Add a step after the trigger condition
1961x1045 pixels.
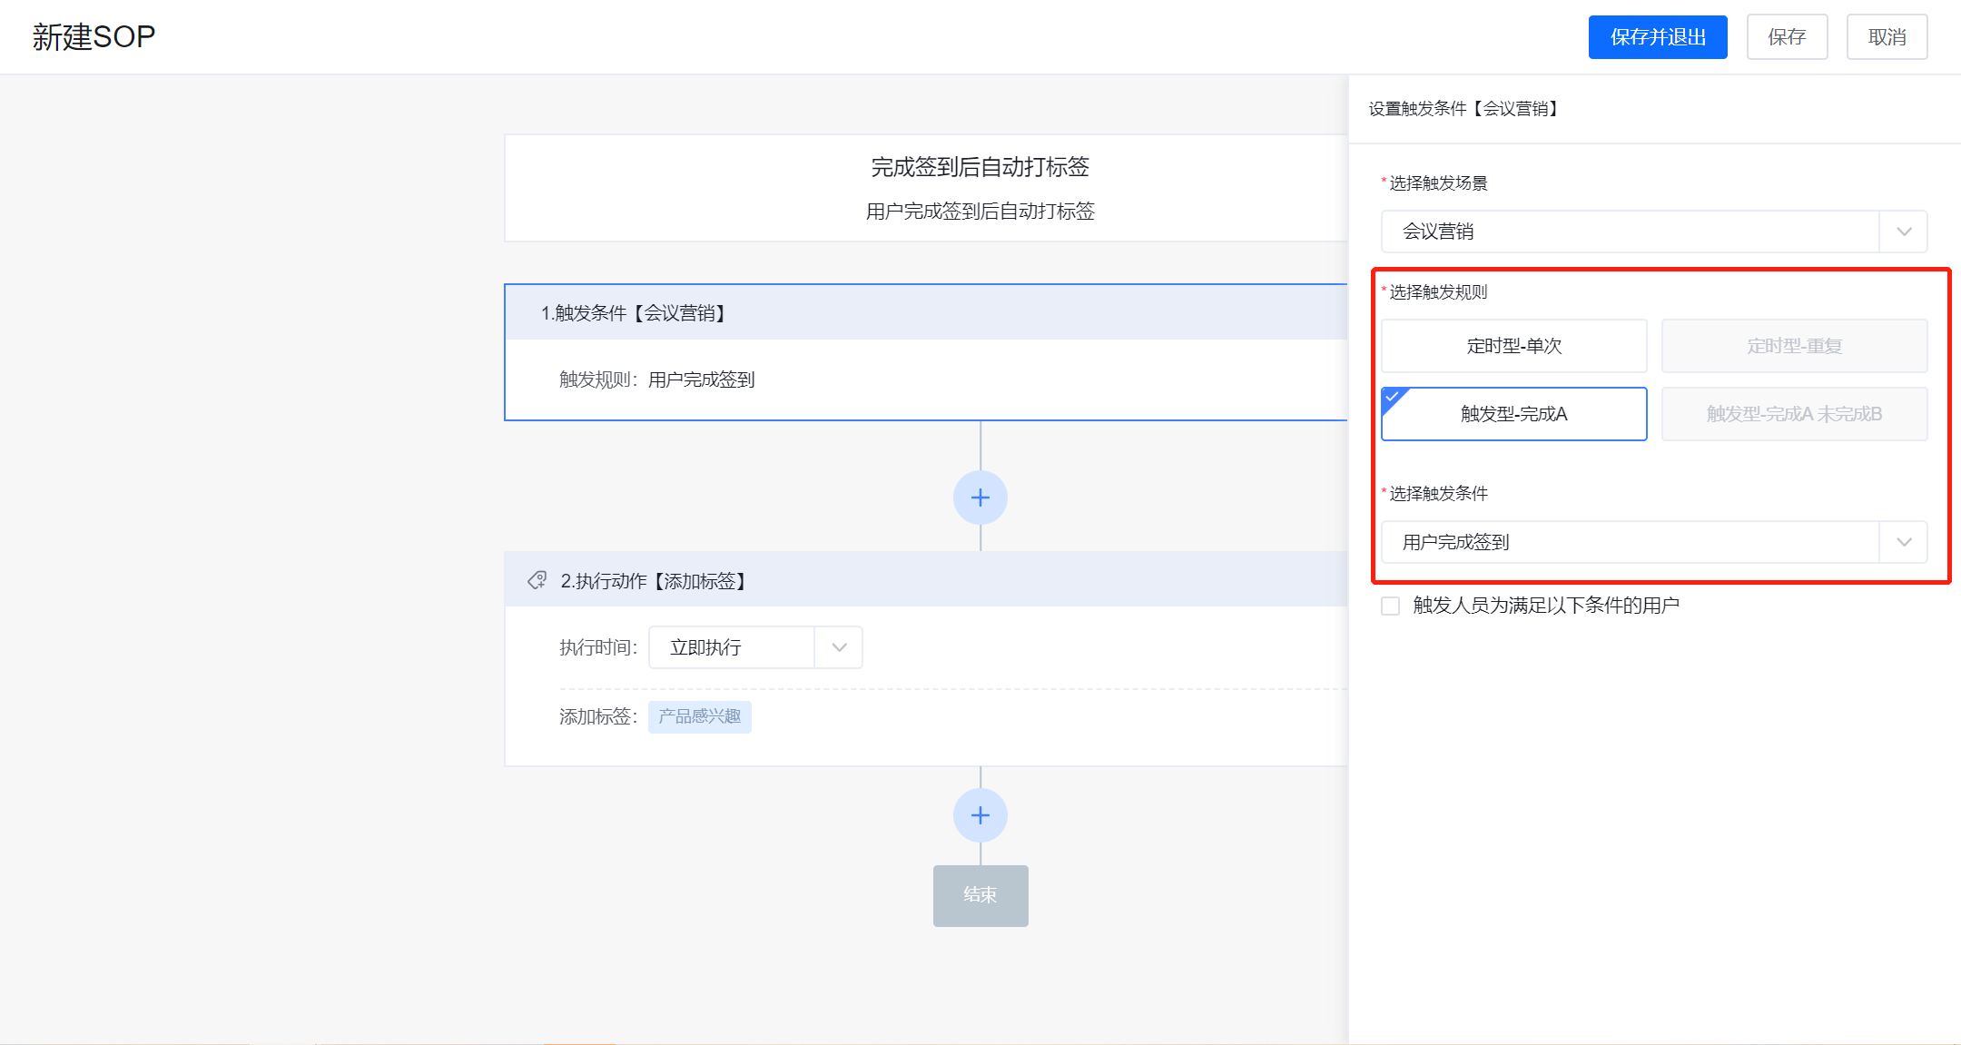(x=980, y=498)
